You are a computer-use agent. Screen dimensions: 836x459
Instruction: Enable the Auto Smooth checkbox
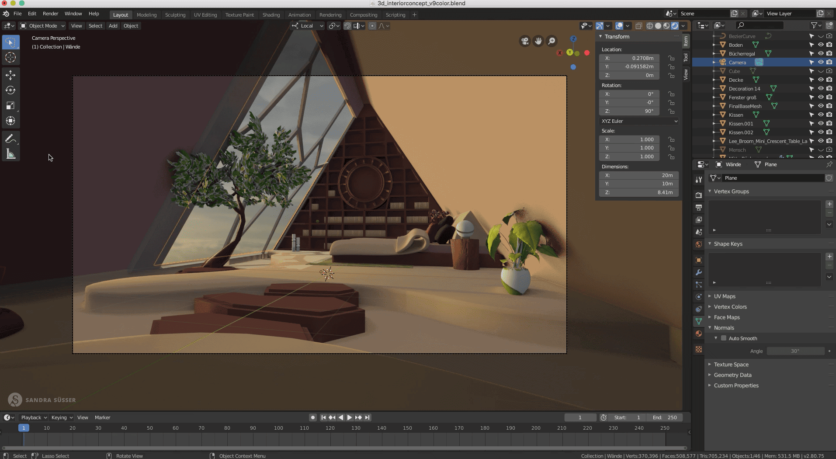point(724,338)
